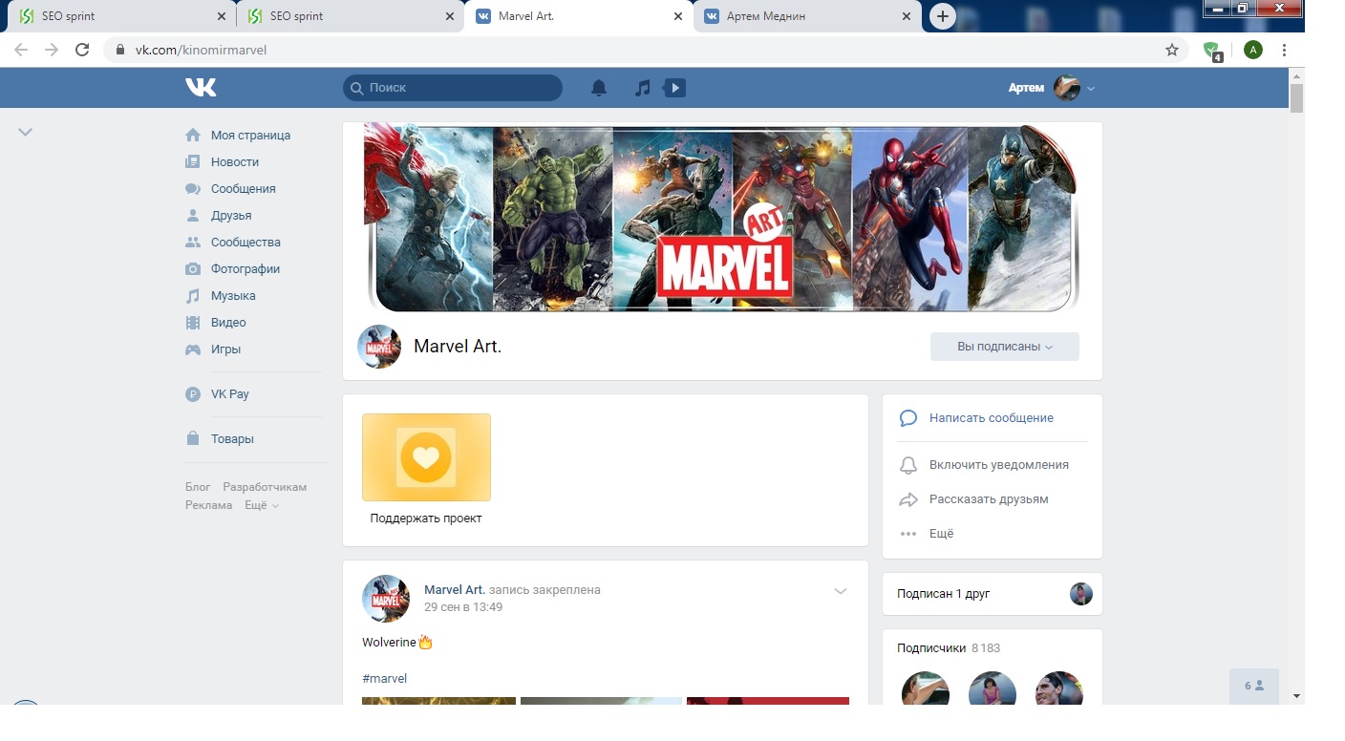This screenshot has width=1345, height=741.
Task: Click the page vertical scrollbar thumb
Action: [1296, 98]
